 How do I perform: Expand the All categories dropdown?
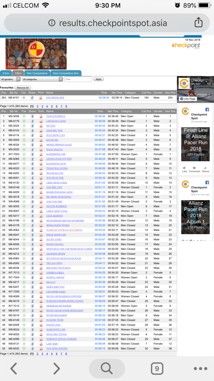pos(42,79)
